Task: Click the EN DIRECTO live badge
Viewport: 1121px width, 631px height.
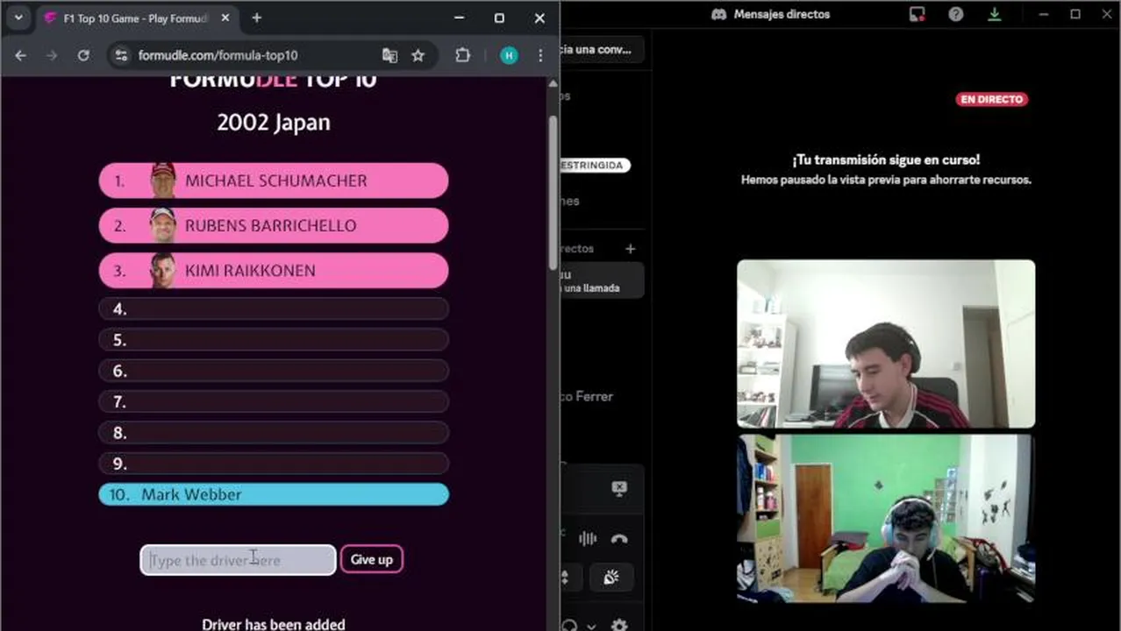Action: (991, 100)
